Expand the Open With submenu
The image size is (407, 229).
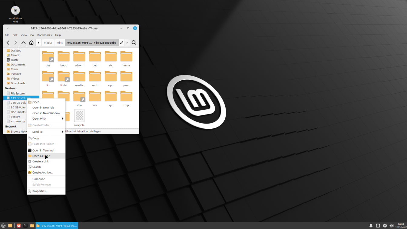[x=46, y=118]
